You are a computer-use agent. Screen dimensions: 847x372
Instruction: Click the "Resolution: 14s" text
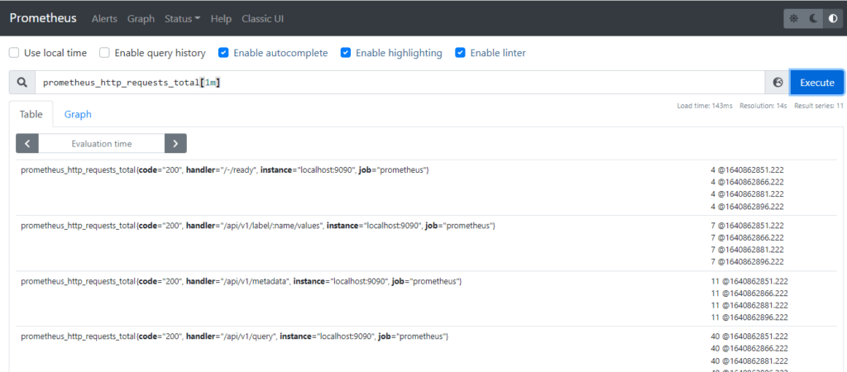tap(763, 106)
